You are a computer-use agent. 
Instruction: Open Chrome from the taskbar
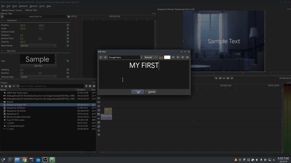coord(24,160)
